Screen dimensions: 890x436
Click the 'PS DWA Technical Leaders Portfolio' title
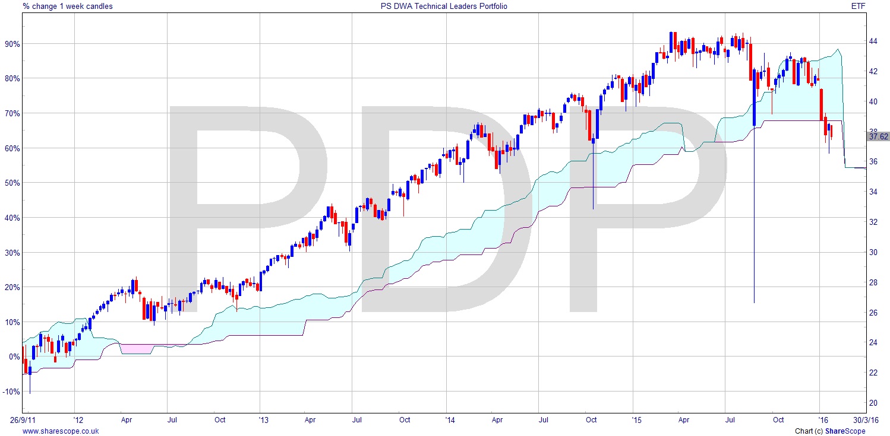pyautogui.click(x=443, y=7)
